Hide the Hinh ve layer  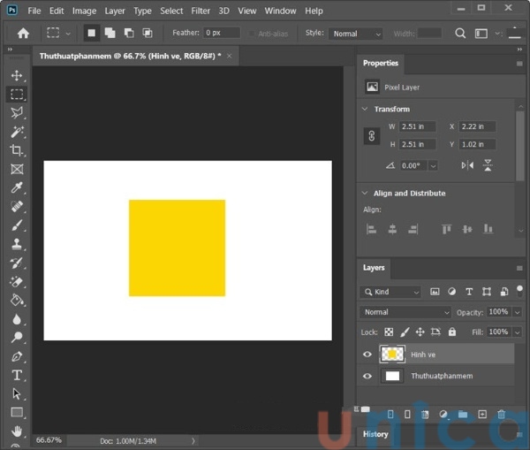coord(367,355)
